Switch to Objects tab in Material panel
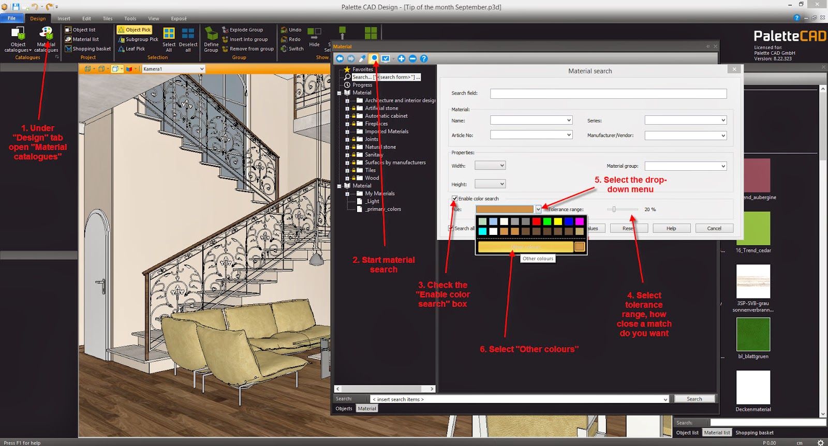 tap(344, 408)
